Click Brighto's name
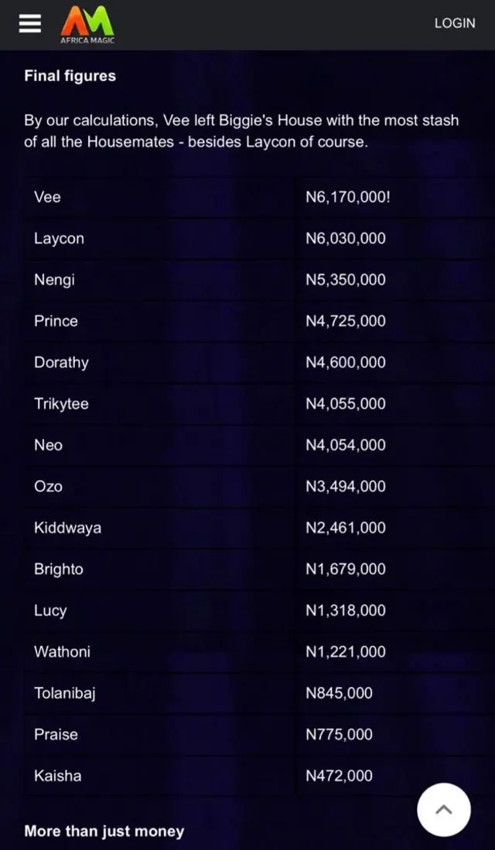This screenshot has width=495, height=850. tap(59, 569)
